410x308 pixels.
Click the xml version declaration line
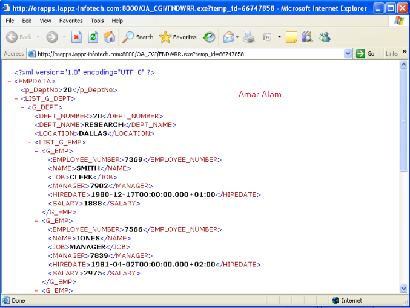[x=84, y=72]
